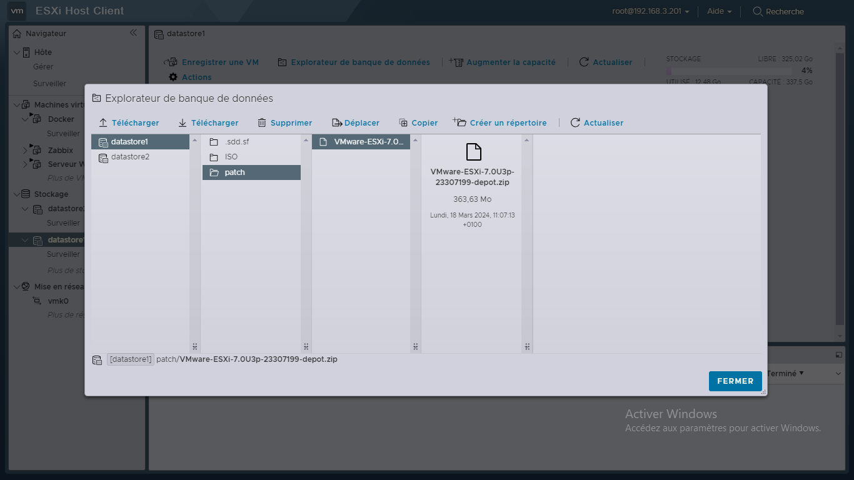
Task: Select vmk0 in the navigator
Action: [58, 301]
